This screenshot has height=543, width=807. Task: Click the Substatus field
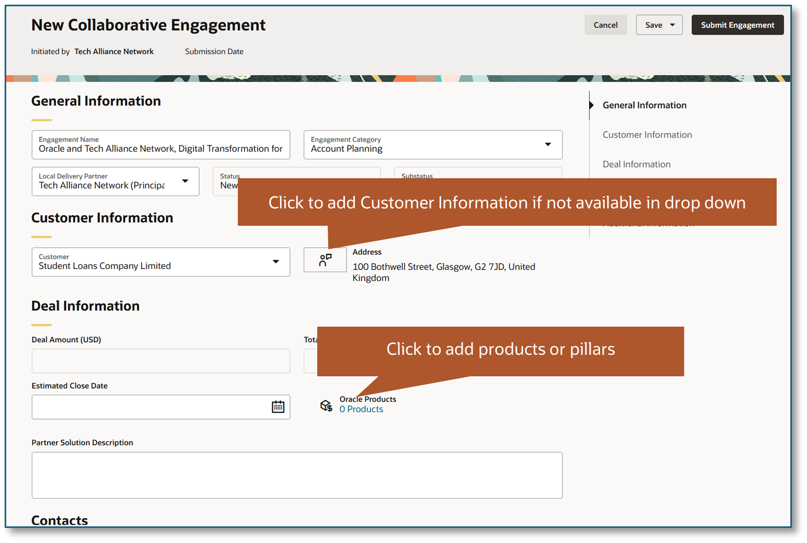click(x=477, y=178)
